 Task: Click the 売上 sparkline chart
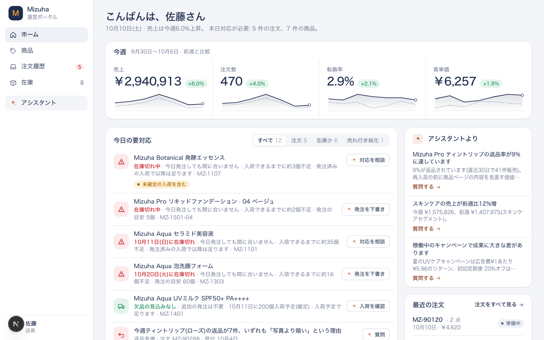click(x=159, y=101)
